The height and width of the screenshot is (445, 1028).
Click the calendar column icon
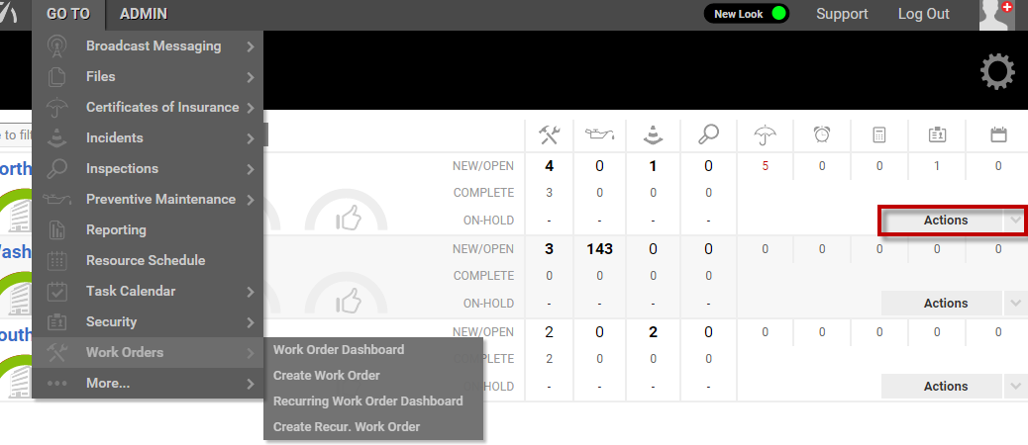(x=998, y=134)
